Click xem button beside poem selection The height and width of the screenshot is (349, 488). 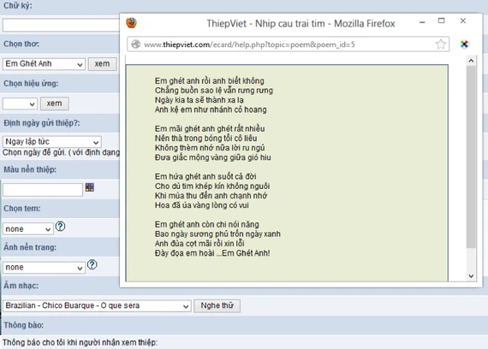103,64
